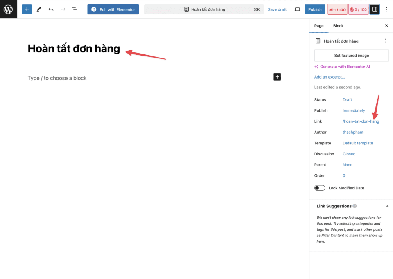Click the Set featured image button
393x279 pixels.
(x=351, y=56)
